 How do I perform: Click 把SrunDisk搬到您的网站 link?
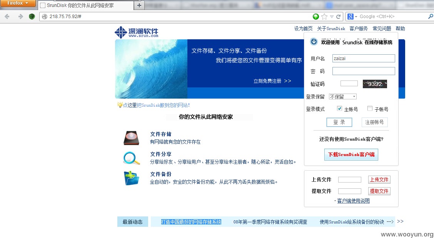[163, 105]
